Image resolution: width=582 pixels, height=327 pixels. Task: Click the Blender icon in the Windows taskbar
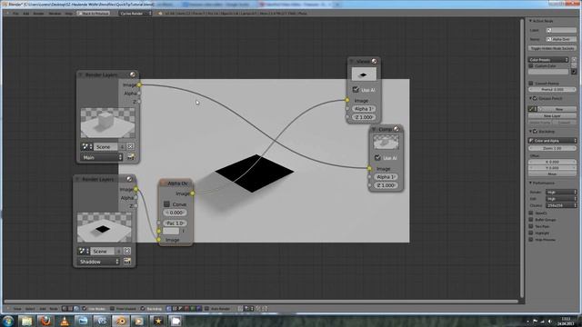121,321
